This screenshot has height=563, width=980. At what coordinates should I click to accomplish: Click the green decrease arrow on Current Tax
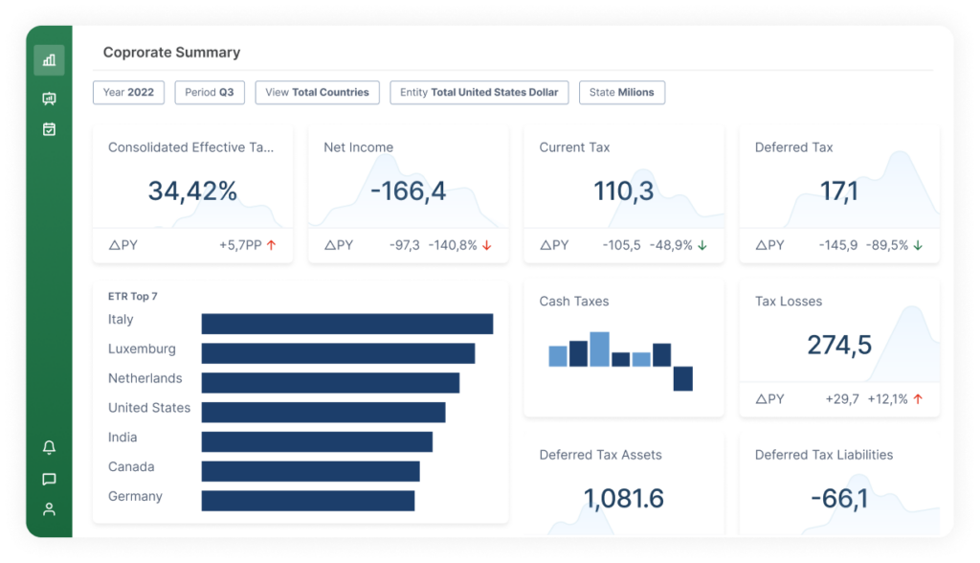tap(702, 244)
